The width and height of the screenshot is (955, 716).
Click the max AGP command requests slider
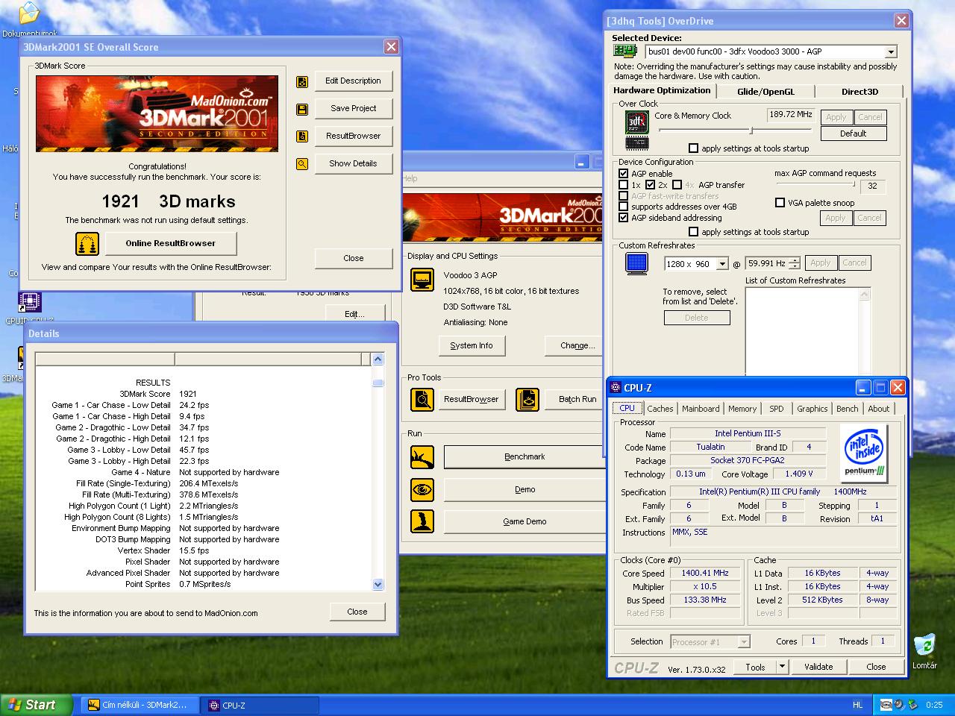[x=815, y=185]
